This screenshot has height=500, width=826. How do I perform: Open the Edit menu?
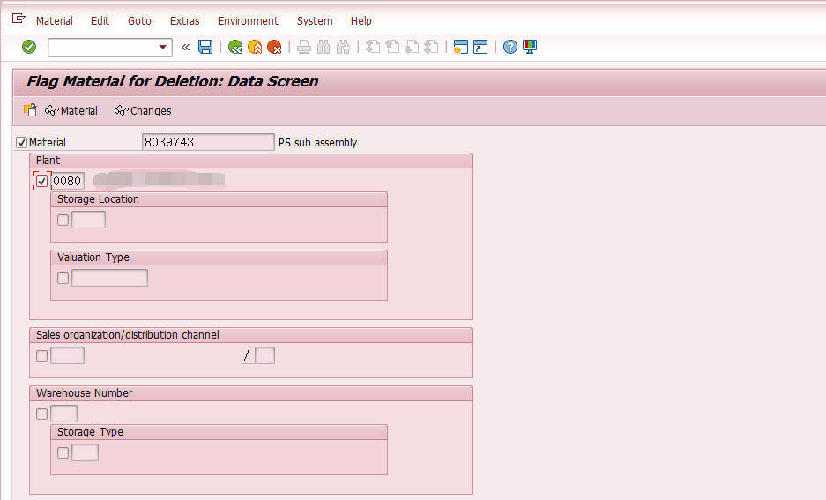(x=100, y=21)
